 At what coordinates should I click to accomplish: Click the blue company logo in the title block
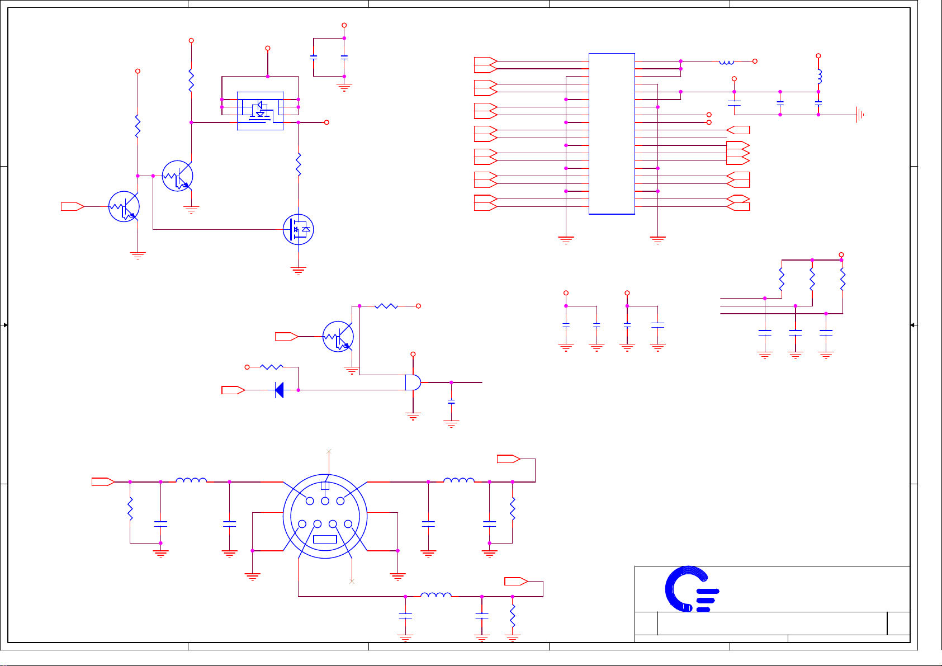coord(692,589)
